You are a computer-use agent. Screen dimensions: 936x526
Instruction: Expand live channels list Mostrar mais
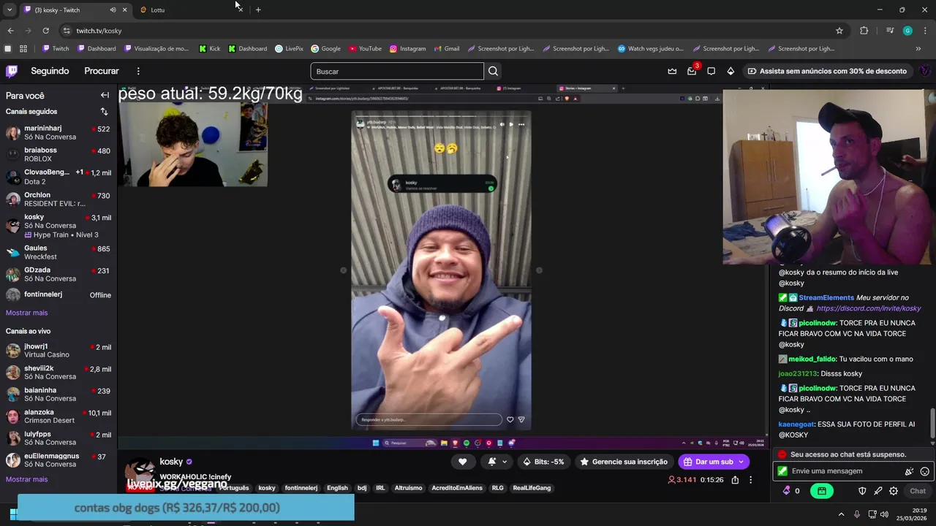(x=26, y=479)
